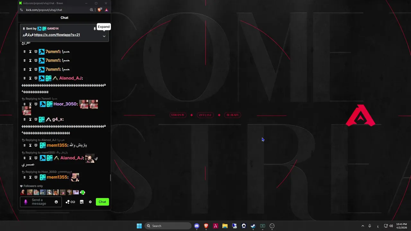Timeout rnem1355 on the 'يازينش والله' message

pyautogui.click(x=30, y=145)
